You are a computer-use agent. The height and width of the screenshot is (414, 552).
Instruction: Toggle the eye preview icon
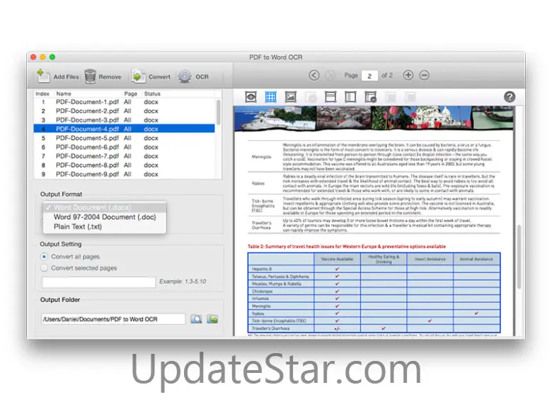pos(251,97)
